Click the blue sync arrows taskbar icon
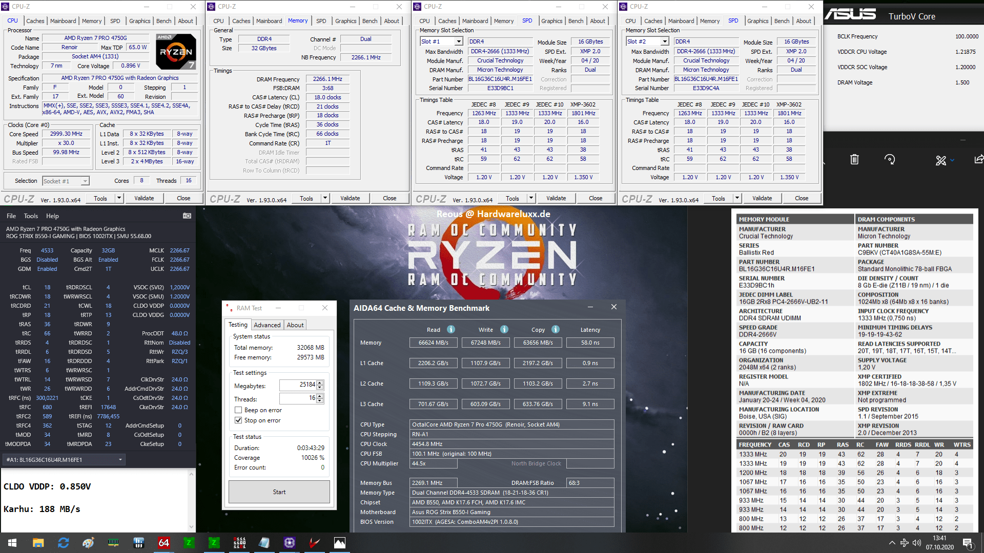The width and height of the screenshot is (984, 553). pos(63,543)
